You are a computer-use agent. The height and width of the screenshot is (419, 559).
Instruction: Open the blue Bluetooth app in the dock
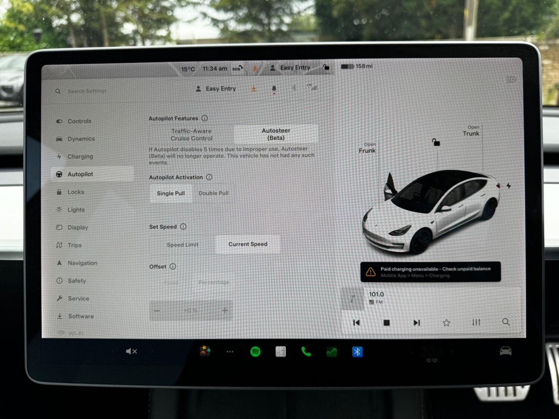coord(357,352)
